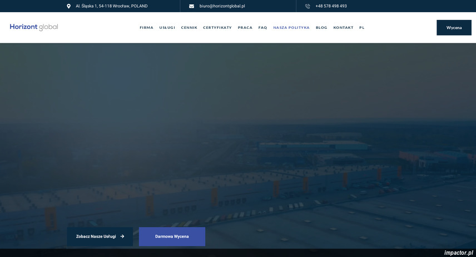The height and width of the screenshot is (257, 476).
Task: Visit the Blog page
Action: (321, 27)
